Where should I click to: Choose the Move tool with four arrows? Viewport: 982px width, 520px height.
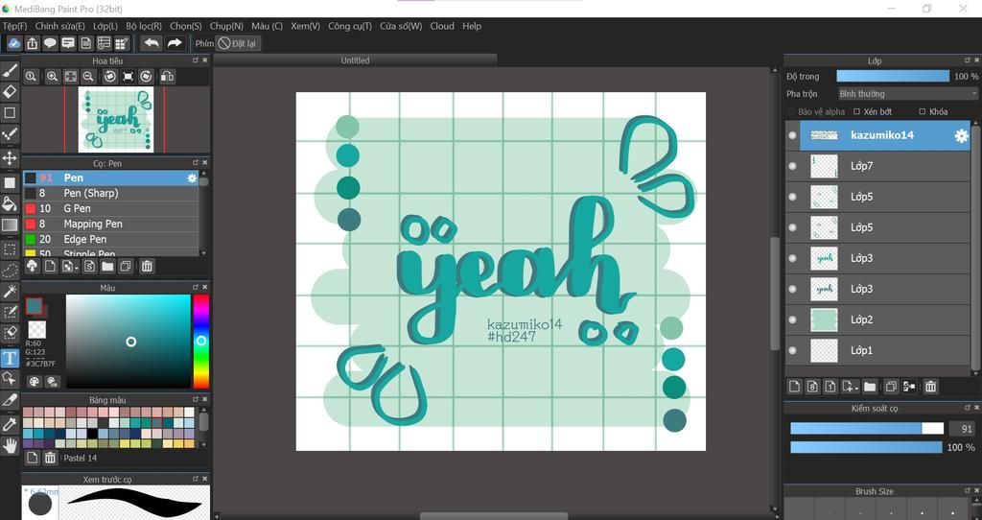pyautogui.click(x=10, y=158)
